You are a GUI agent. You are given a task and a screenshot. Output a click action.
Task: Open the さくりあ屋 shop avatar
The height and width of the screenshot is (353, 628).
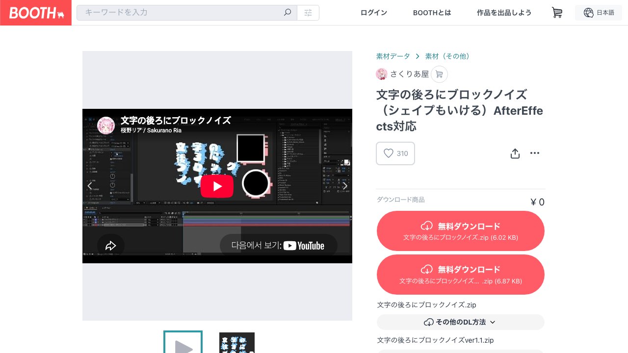click(382, 74)
